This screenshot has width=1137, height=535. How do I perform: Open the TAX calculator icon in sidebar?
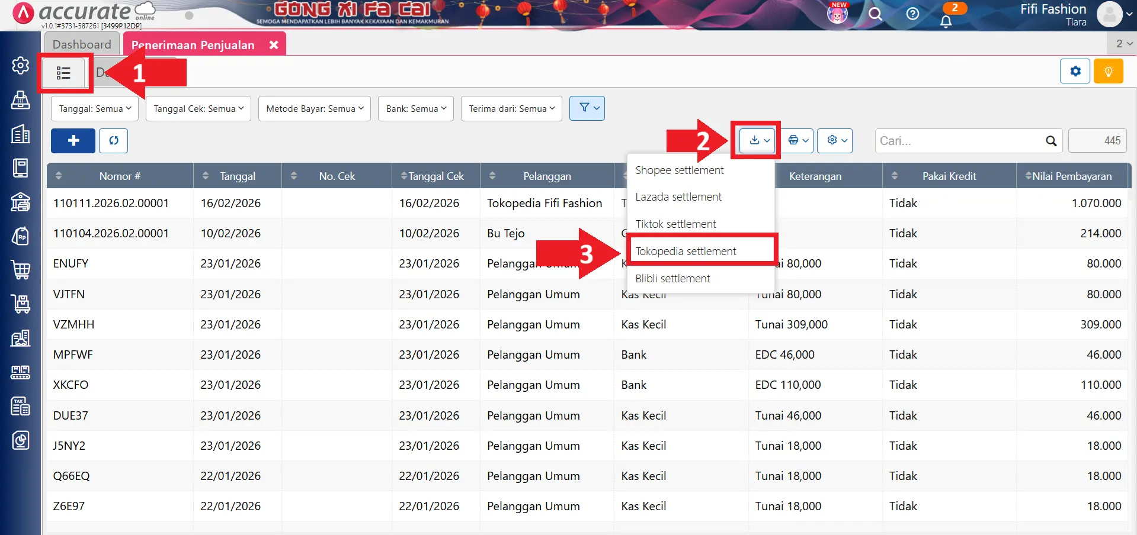(x=20, y=406)
